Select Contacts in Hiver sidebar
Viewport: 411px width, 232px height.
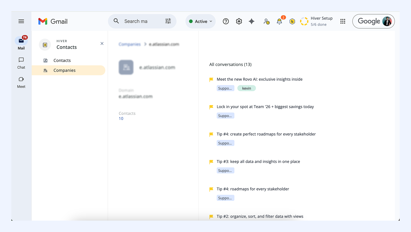point(68,60)
